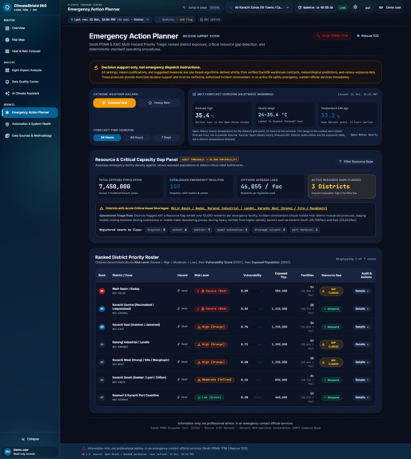This screenshot has height=459, width=411.
Task: Click the Quality flag pill in status bar
Action: tap(175, 19)
